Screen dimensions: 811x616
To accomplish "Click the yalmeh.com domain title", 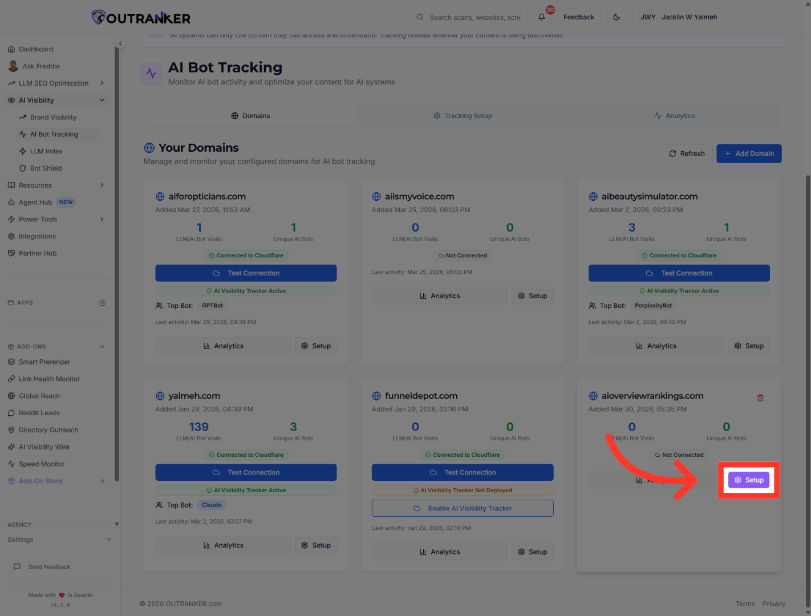I will [x=194, y=396].
